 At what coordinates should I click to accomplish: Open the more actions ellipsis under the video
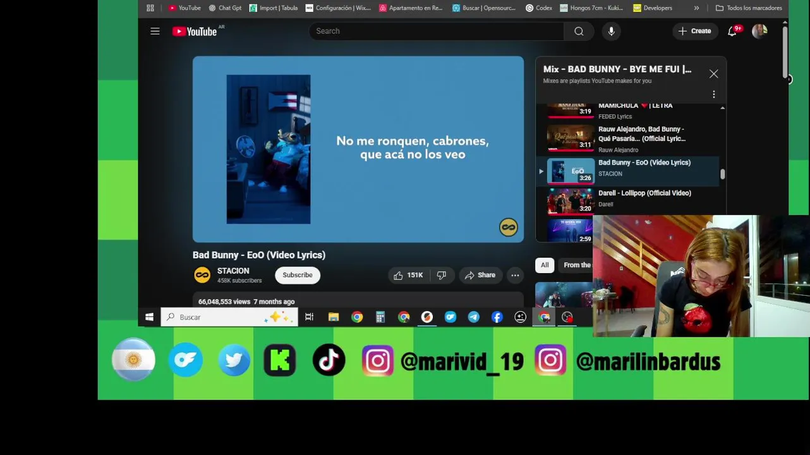point(515,275)
